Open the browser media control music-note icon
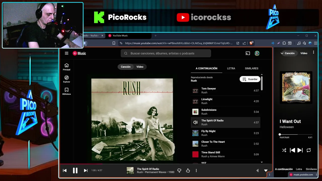Image resolution: width=322 pixels, height=181 pixels. pyautogui.click(x=299, y=43)
